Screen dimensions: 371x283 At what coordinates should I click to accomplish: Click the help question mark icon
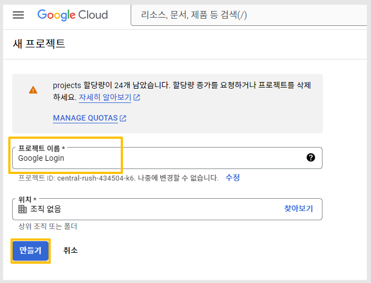click(x=311, y=157)
